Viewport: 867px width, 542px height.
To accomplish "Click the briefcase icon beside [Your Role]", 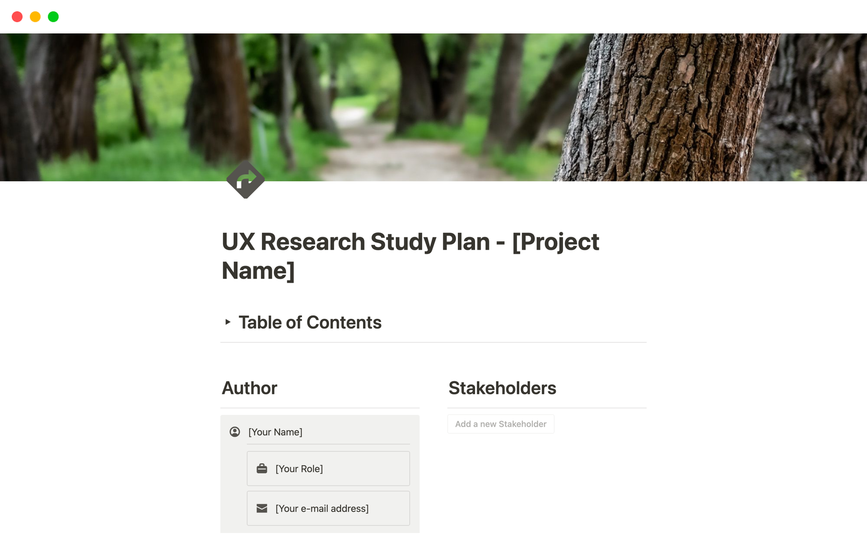I will 262,468.
